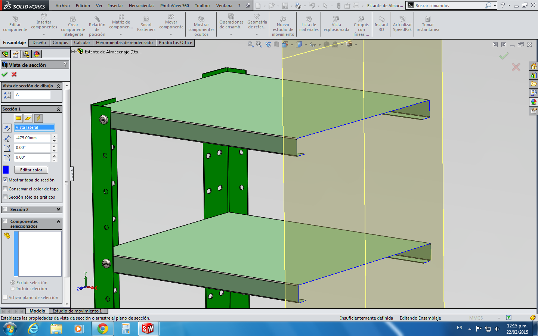Enable Conservar el color de tapa
This screenshot has height=336, width=538.
coord(5,189)
